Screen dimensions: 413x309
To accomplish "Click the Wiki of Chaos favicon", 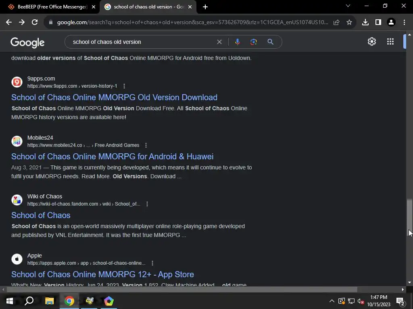I will pyautogui.click(x=17, y=200).
